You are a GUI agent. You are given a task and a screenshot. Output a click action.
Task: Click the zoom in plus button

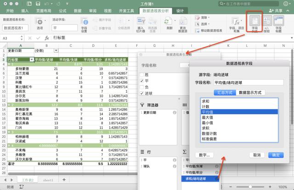click(270, 187)
